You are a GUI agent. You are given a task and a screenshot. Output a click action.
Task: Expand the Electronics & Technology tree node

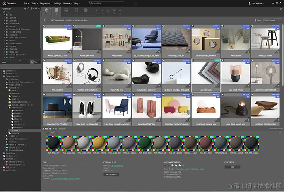tap(4, 82)
